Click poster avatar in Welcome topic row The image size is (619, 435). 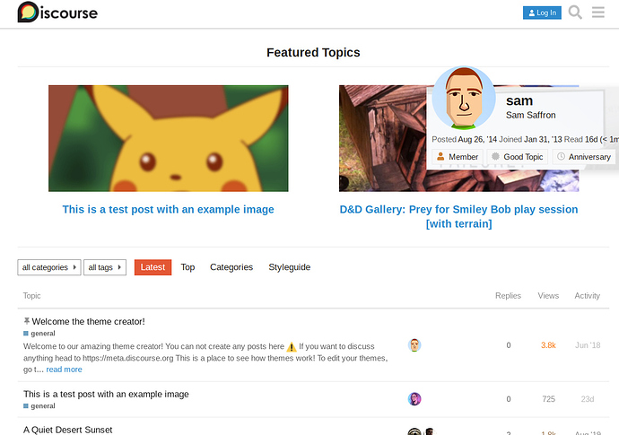click(x=414, y=345)
